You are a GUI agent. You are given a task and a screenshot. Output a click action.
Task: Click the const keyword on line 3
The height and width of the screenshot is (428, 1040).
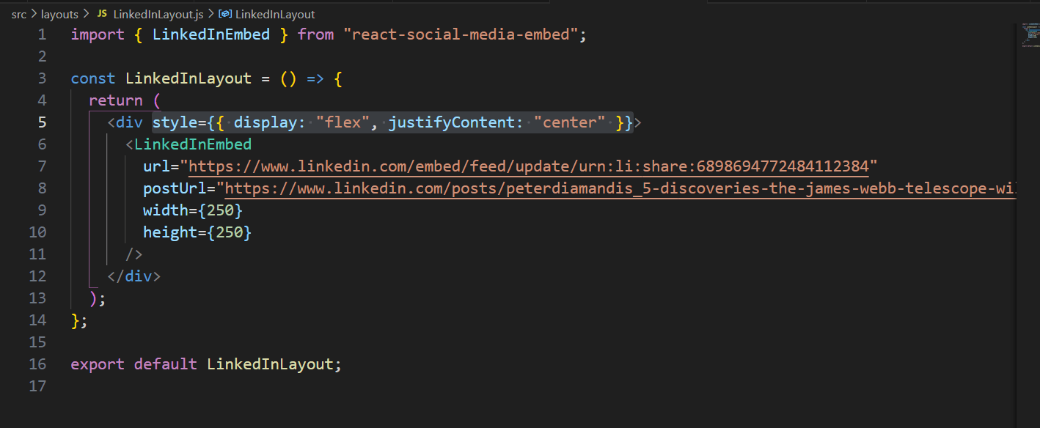(92, 78)
